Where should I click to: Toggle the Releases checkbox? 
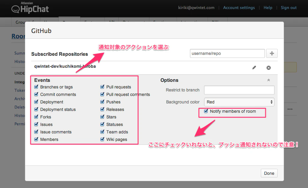[x=102, y=109]
